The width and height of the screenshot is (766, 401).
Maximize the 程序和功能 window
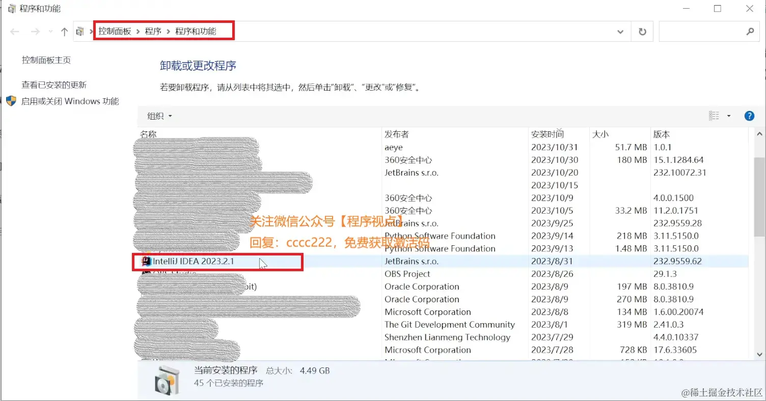[x=718, y=9]
